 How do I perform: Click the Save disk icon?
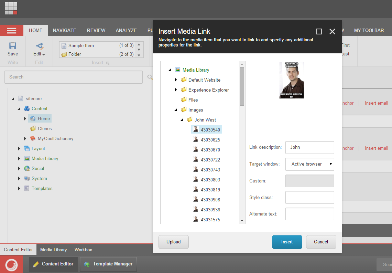(13, 46)
